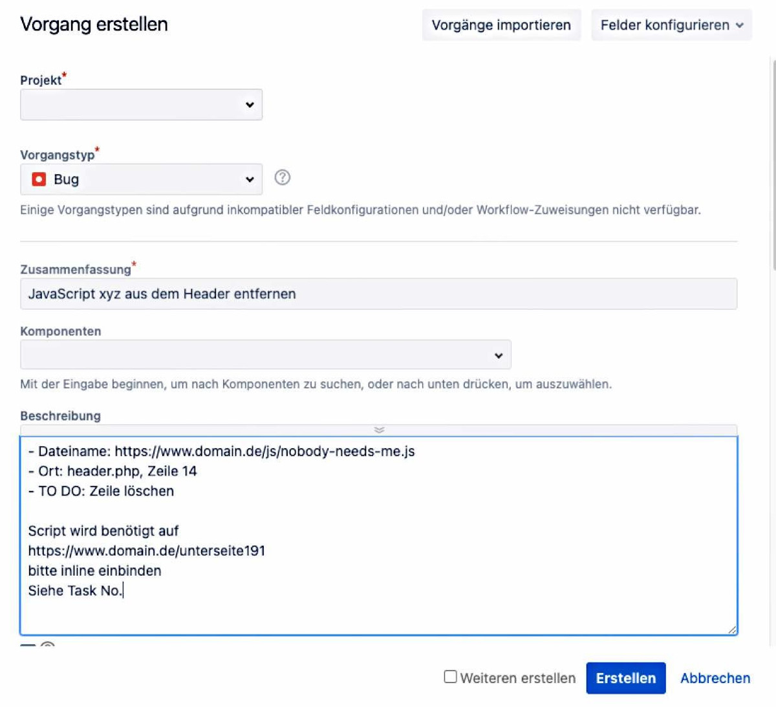Click the Vorgangstyp field label
Viewport: 776px width, 707px height.
point(57,155)
